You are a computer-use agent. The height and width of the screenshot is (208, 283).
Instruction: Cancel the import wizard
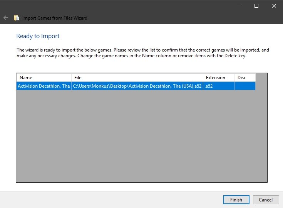(266, 200)
